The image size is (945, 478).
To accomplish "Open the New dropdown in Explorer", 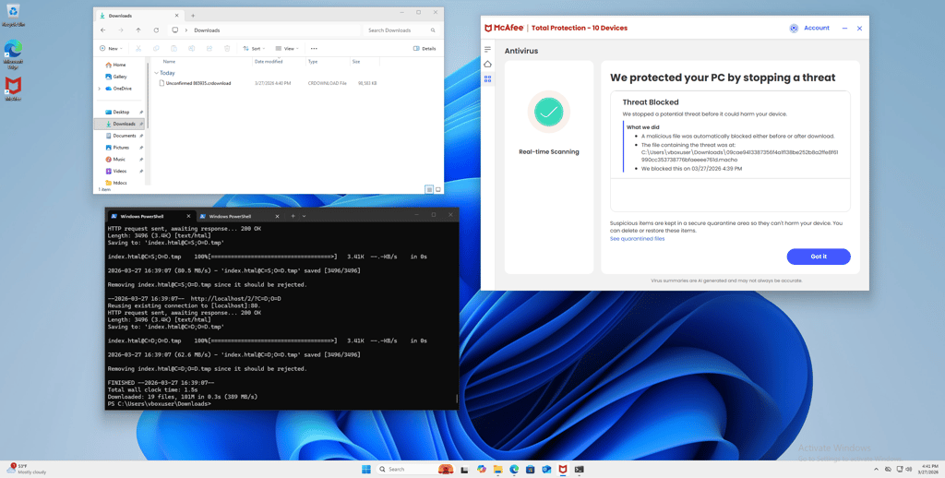I will click(112, 48).
